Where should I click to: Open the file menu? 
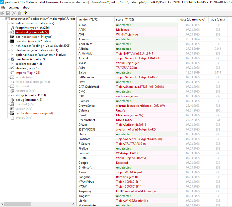tap(3, 7)
